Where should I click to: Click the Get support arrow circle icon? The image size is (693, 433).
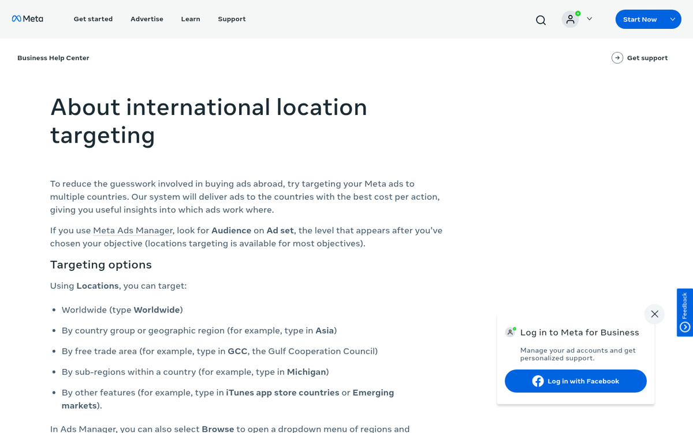617,58
